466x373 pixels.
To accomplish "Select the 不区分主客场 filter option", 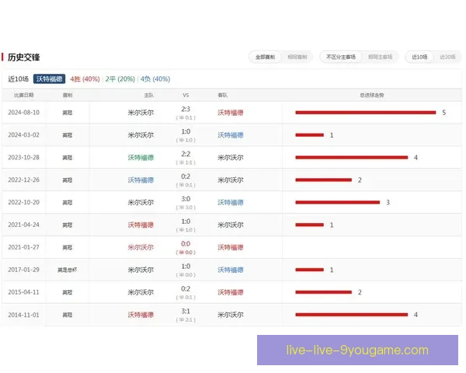I will [x=341, y=57].
